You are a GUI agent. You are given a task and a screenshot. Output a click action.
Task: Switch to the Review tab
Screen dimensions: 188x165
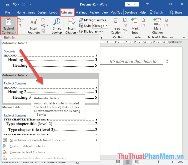click(x=94, y=13)
